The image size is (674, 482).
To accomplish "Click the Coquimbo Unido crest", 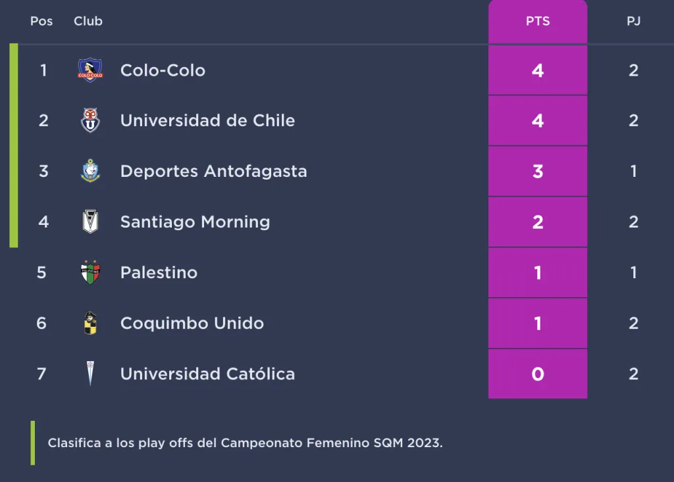I will point(90,323).
